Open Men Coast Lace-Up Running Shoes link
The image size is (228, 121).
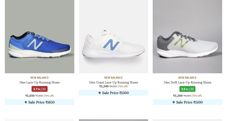tap(113, 82)
